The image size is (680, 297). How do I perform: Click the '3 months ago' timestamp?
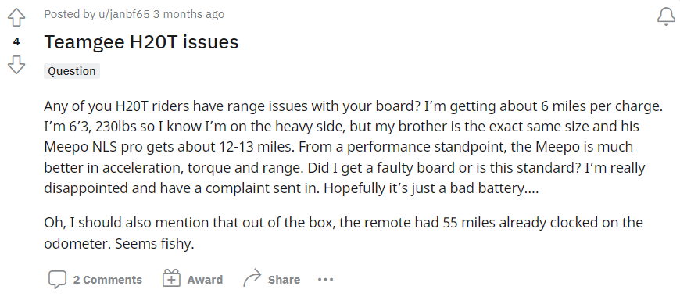coord(188,14)
